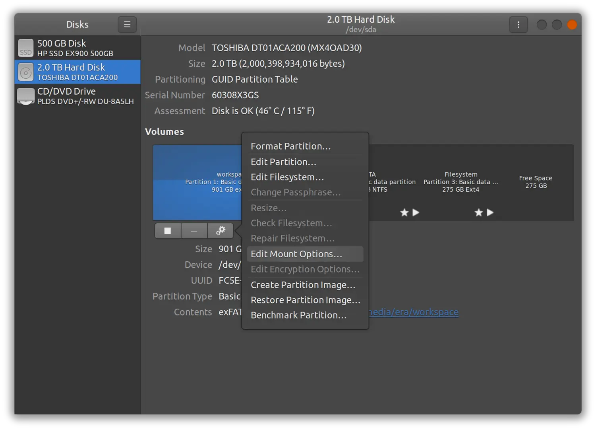Choose Format Partition from the menu
Viewport: 596px width, 430px height.
click(290, 146)
